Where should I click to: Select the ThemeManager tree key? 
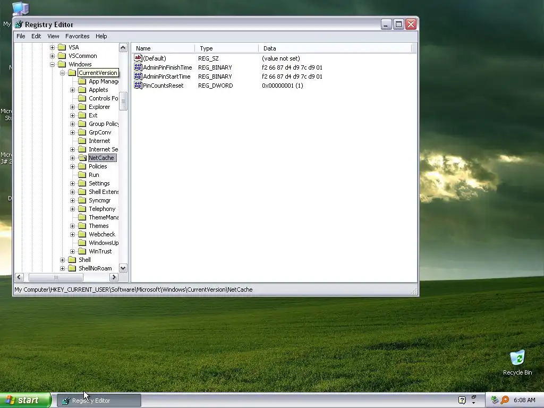pos(104,217)
